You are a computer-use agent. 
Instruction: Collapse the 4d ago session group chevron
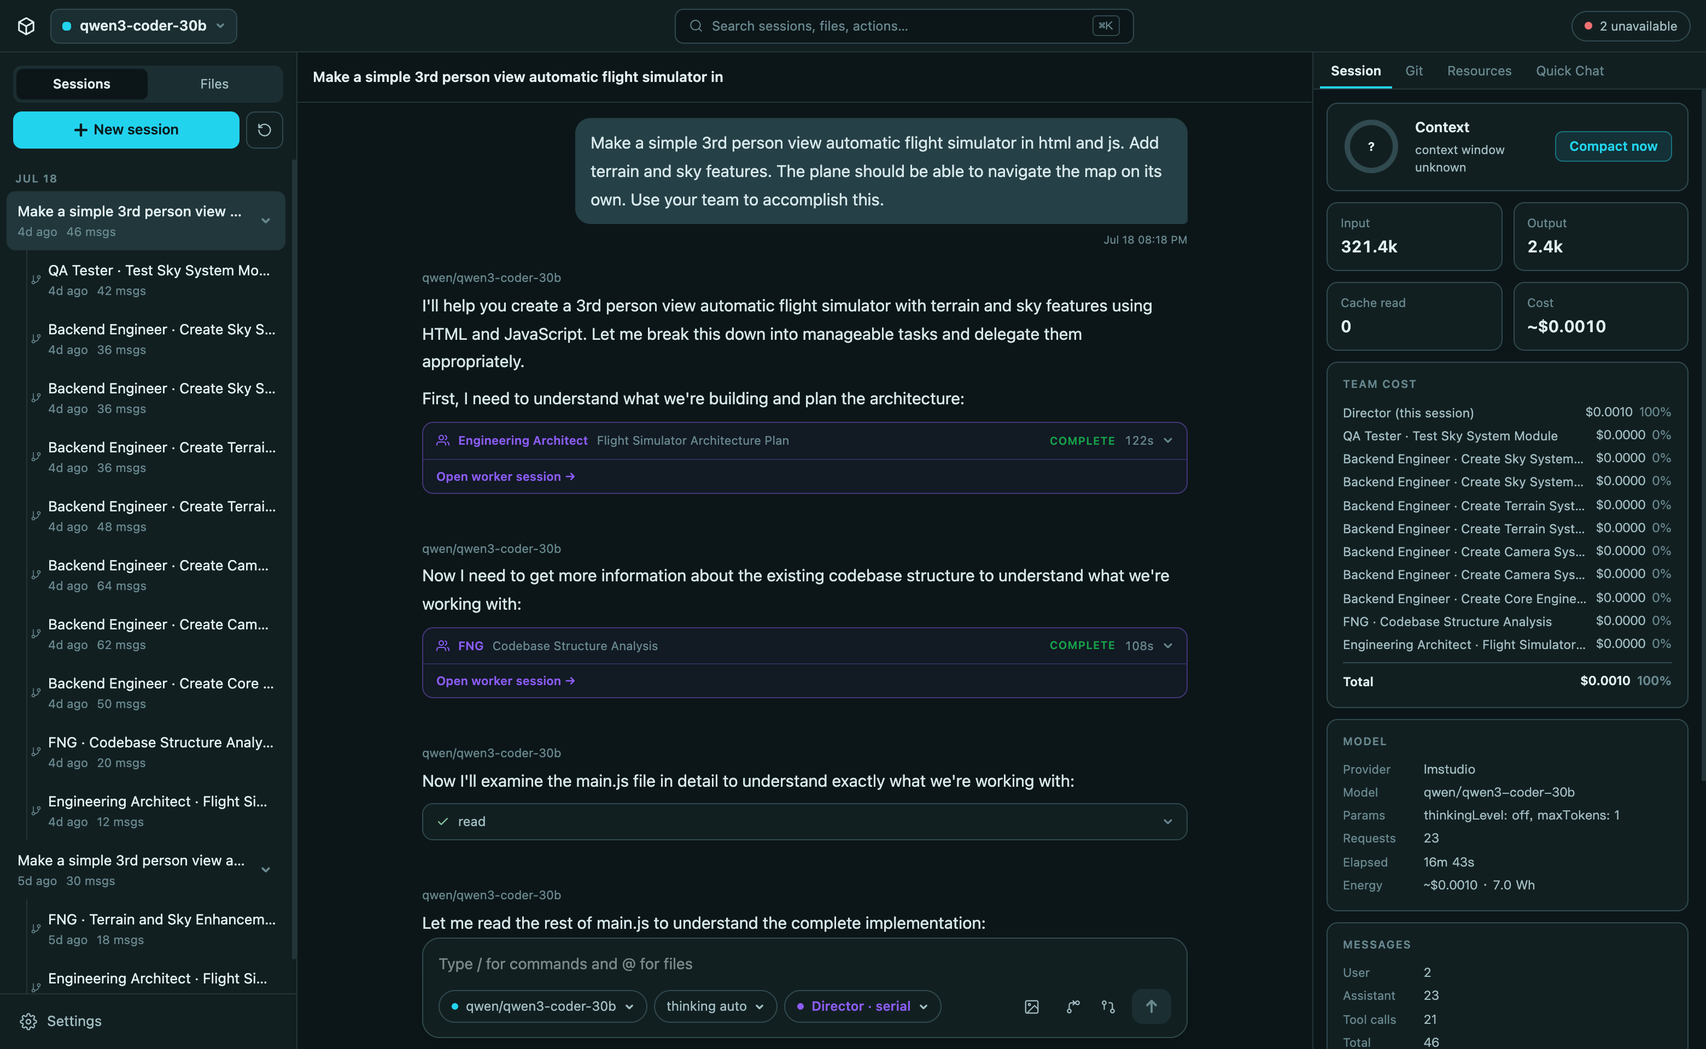pyautogui.click(x=265, y=221)
